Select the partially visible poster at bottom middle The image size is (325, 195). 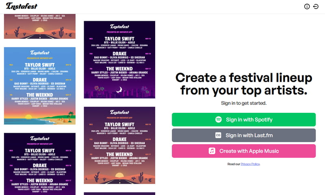(x=119, y=193)
